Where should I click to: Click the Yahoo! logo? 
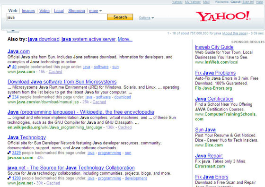[223, 17]
